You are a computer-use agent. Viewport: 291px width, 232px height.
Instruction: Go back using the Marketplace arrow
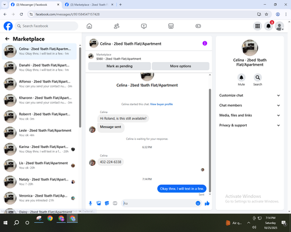pyautogui.click(x=7, y=39)
